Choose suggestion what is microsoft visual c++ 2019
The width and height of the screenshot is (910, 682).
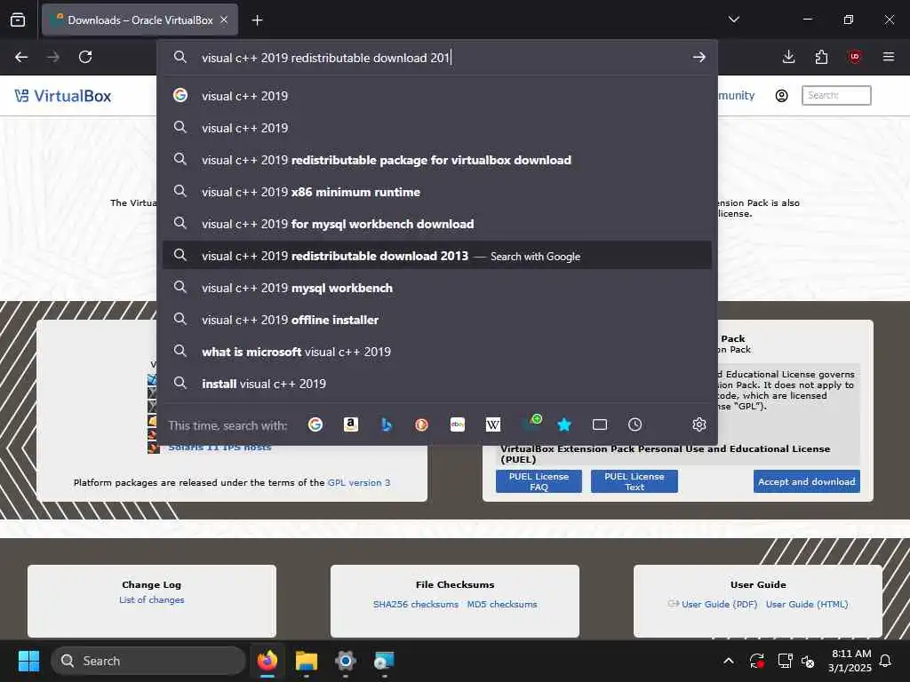coord(437,352)
